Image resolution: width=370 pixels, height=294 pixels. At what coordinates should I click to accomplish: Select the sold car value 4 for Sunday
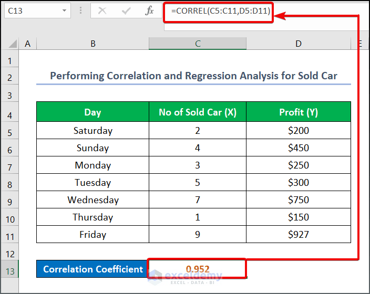pos(198,148)
